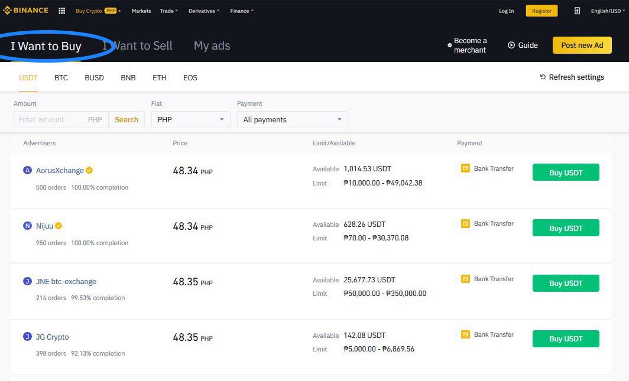Select the BNB coin tab
The image size is (629, 381).
tap(128, 78)
